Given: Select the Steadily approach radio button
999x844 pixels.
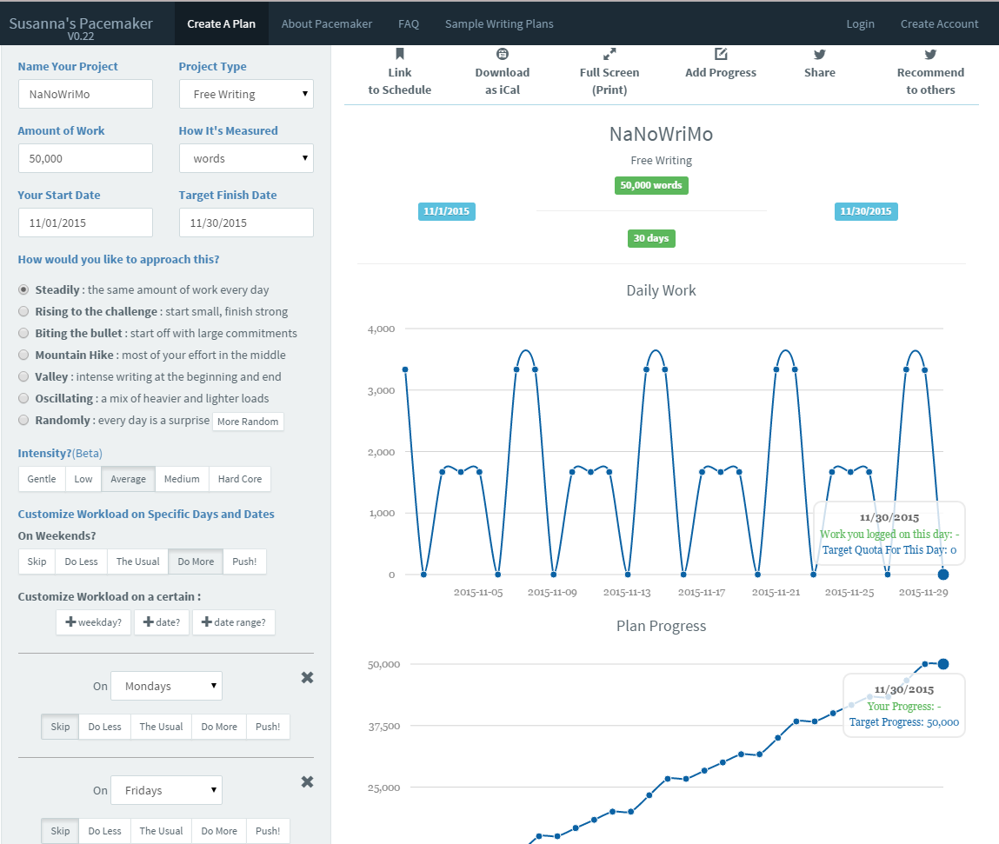Looking at the screenshot, I should (23, 289).
